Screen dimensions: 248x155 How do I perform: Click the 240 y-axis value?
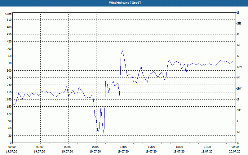click(x=9, y=85)
